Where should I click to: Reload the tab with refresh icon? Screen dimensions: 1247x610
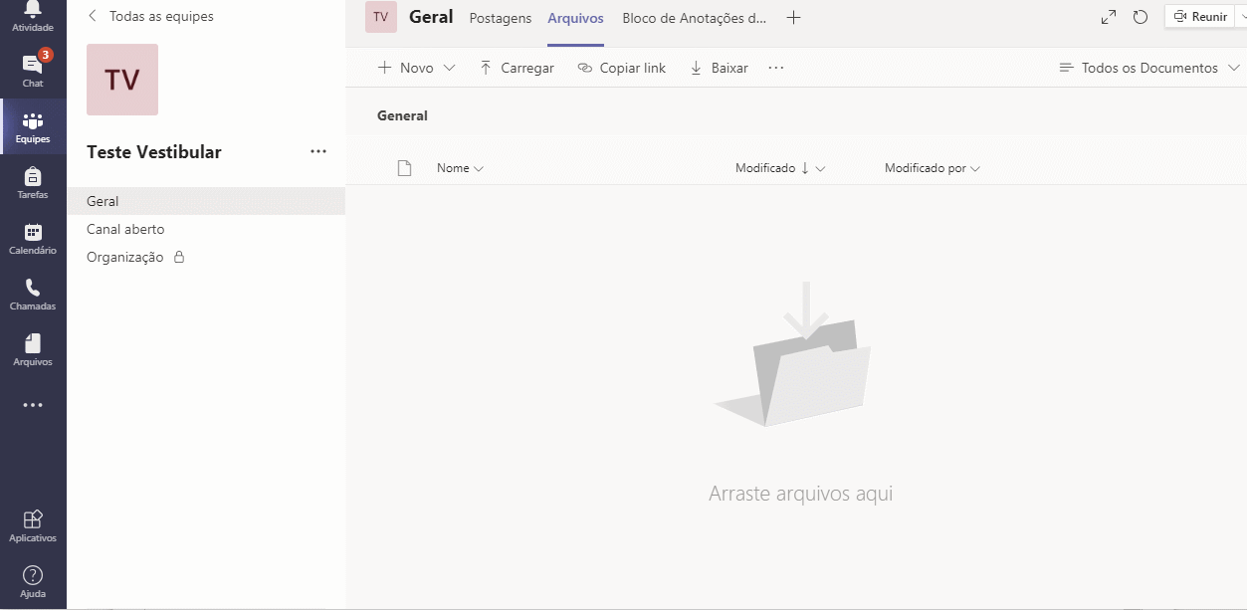1141,17
